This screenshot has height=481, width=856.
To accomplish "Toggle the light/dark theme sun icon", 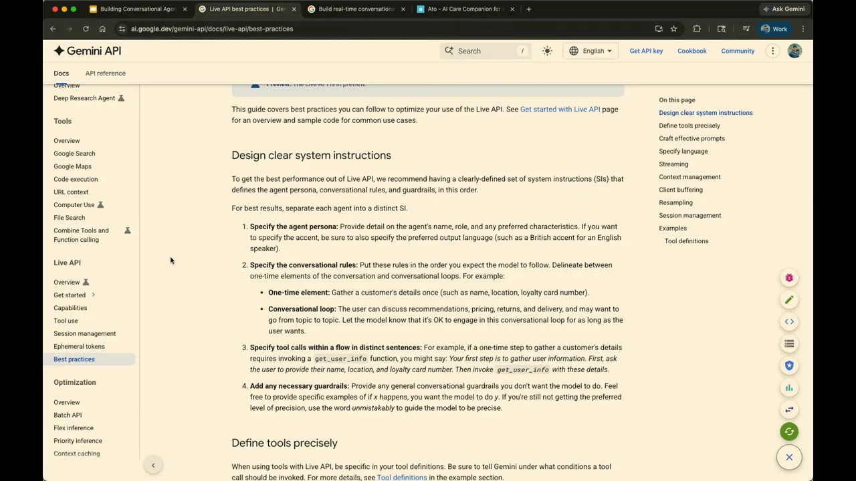I will coord(547,51).
